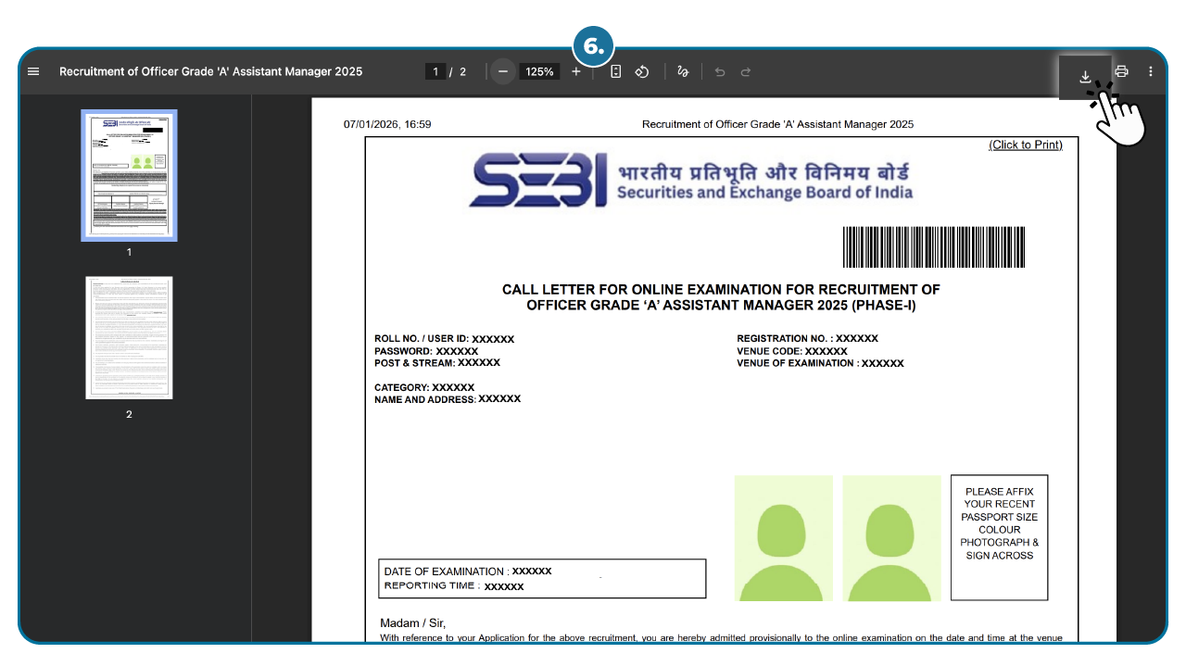This screenshot has width=1186, height=666.
Task: Rotate the call letter counterclockwise
Action: [x=642, y=71]
